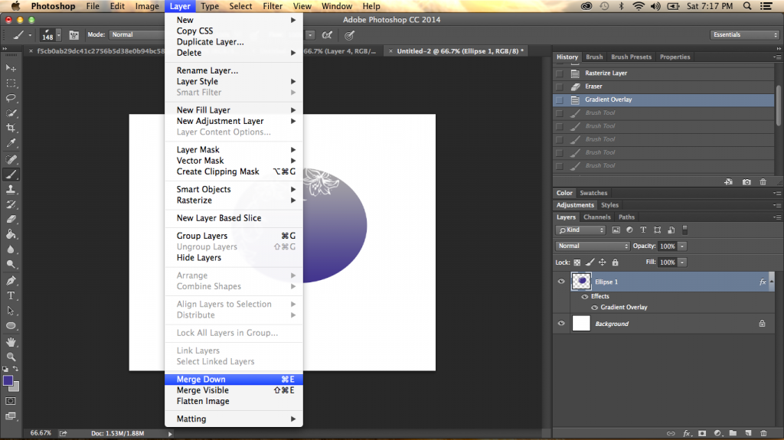Select the Healing Brush tool
Screen dimensions: 784x440
[11, 159]
